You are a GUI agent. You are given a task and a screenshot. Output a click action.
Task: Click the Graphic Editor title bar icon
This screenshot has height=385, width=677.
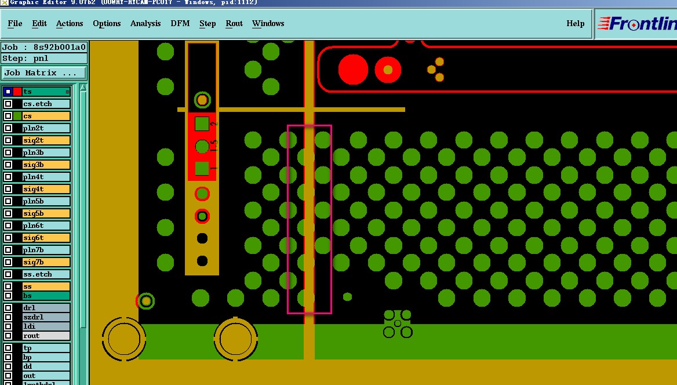(x=4, y=2)
